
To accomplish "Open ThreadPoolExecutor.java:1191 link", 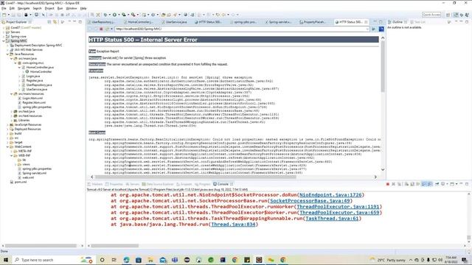I will click(338, 207).
